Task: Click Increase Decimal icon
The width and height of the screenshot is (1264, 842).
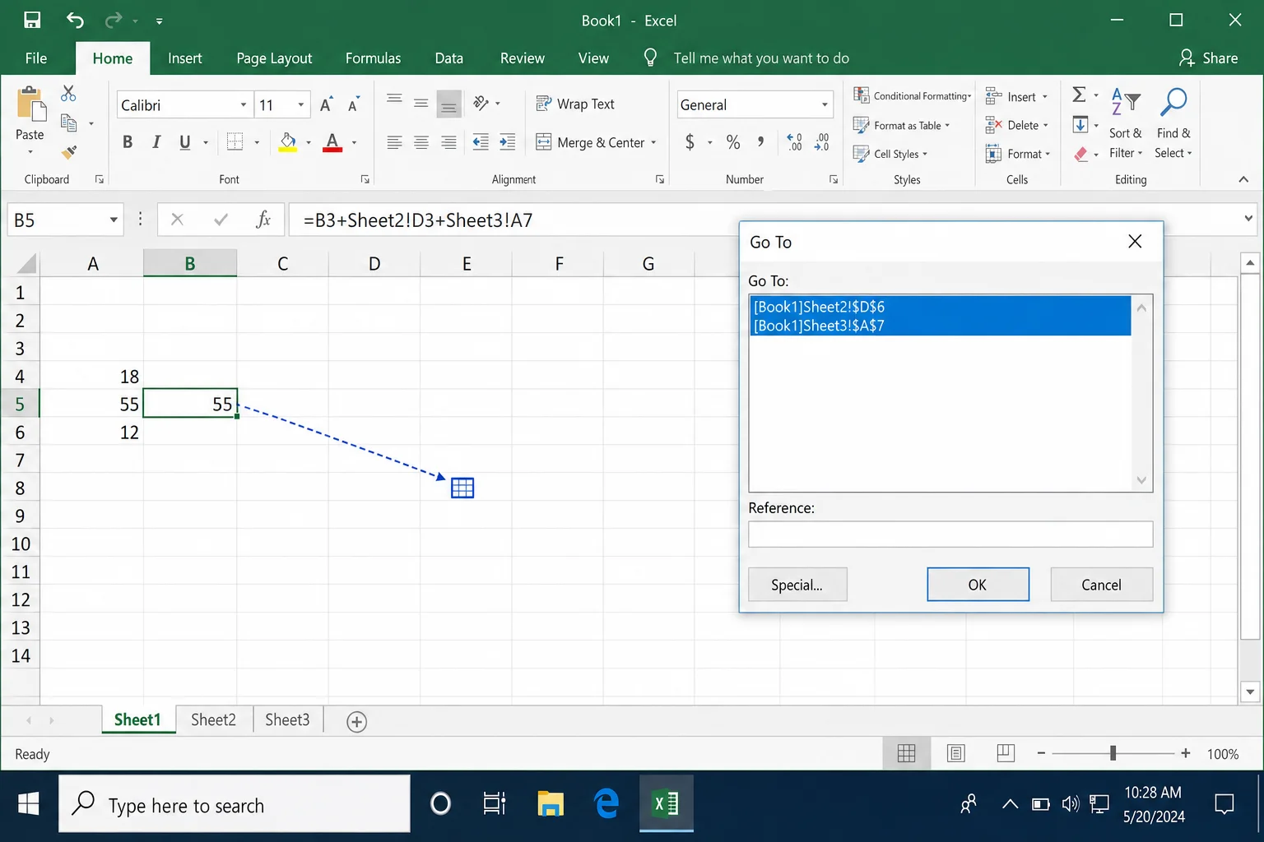Action: click(794, 142)
